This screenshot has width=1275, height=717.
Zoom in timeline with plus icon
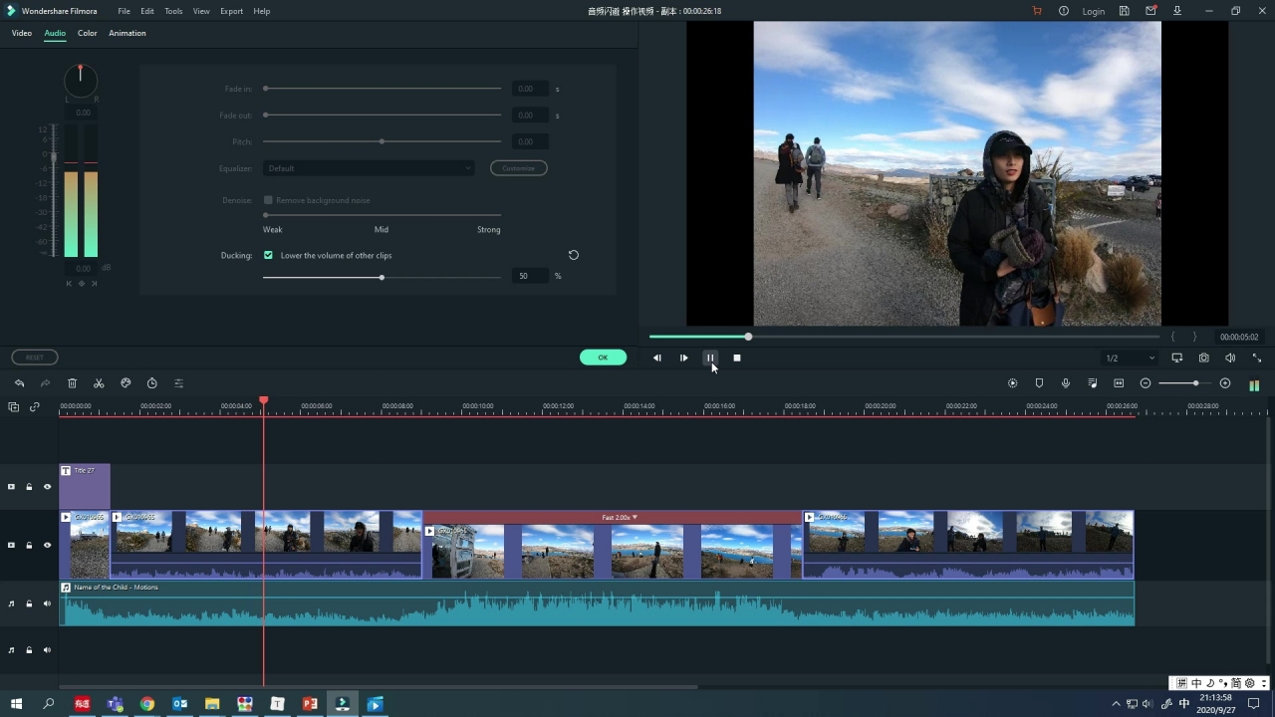[1225, 383]
